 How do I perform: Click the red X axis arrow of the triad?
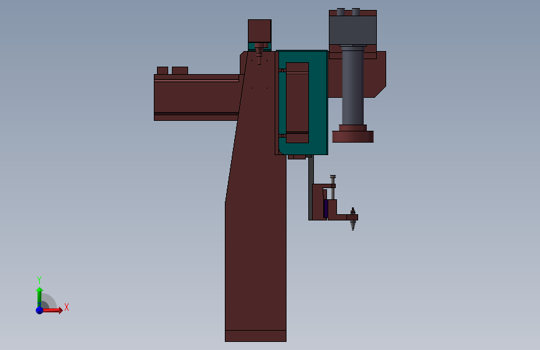[52, 310]
